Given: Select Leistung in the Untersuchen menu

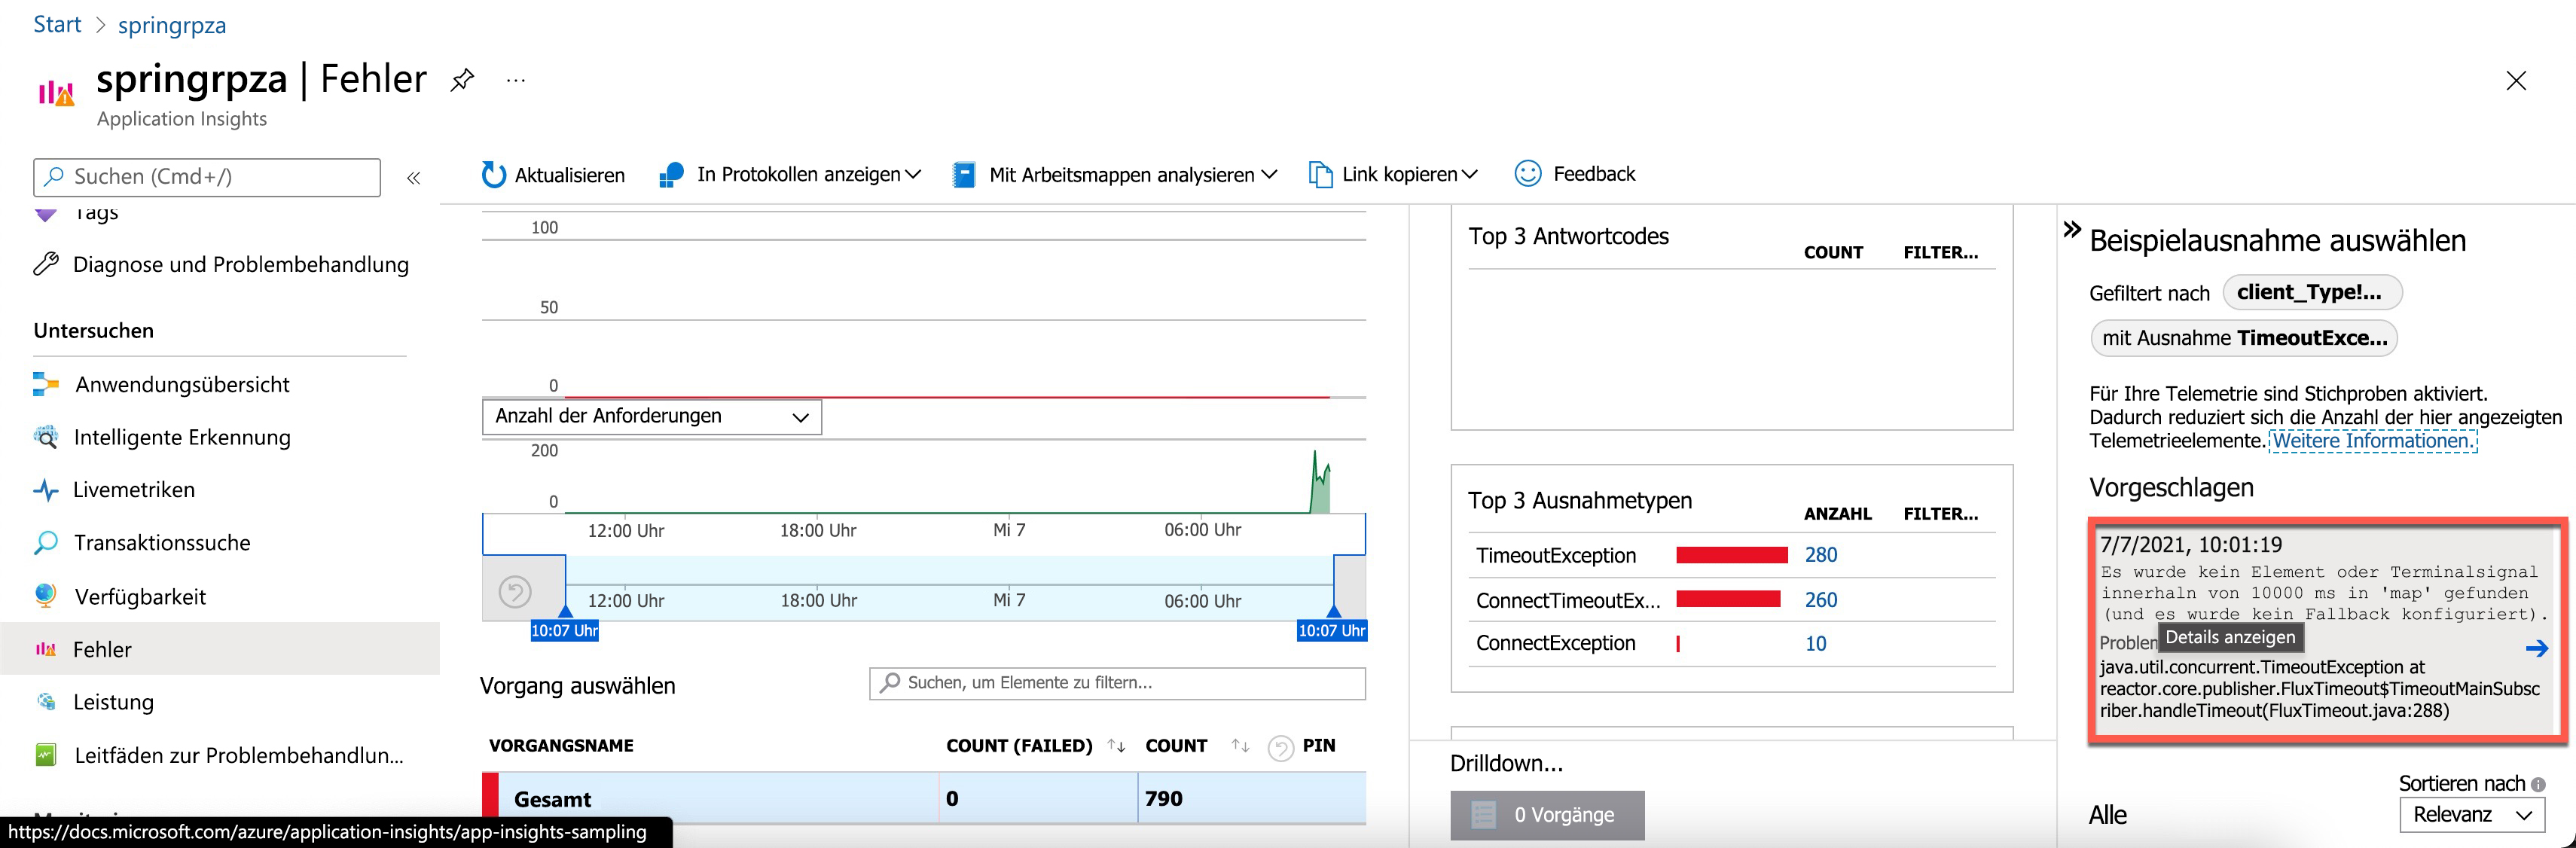Looking at the screenshot, I should [113, 701].
